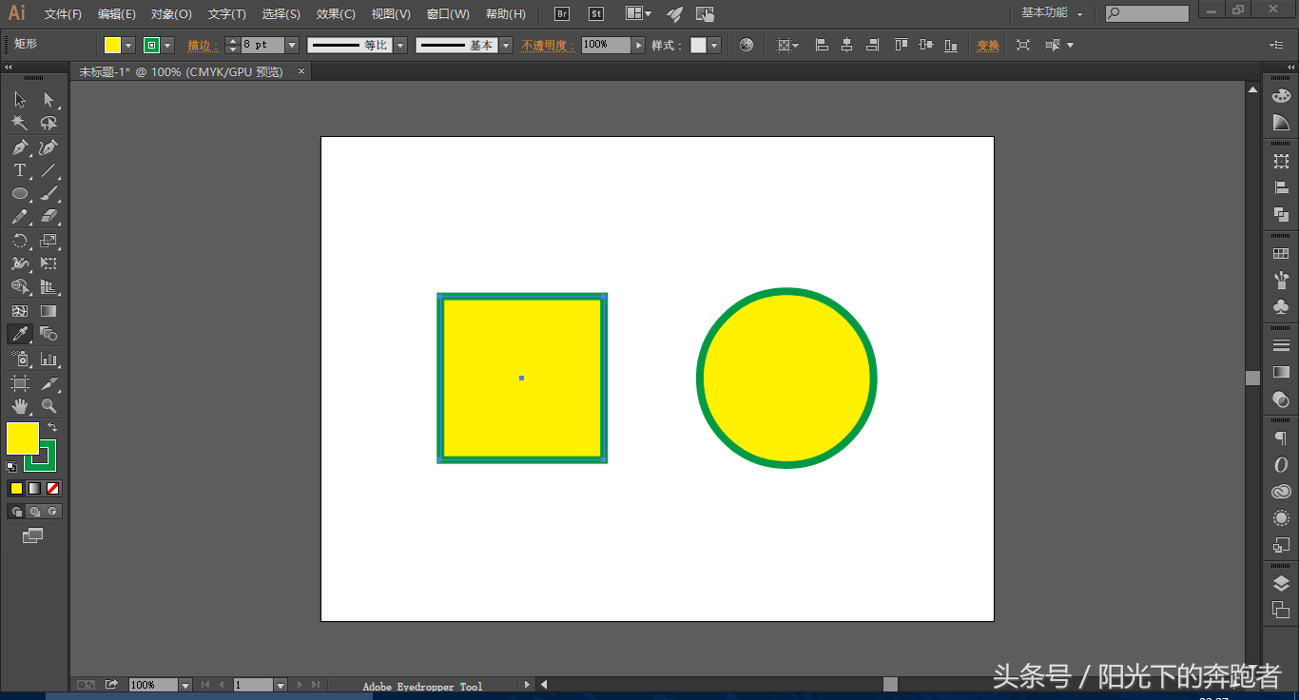
Task: Select the Rotate tool
Action: click(x=19, y=241)
